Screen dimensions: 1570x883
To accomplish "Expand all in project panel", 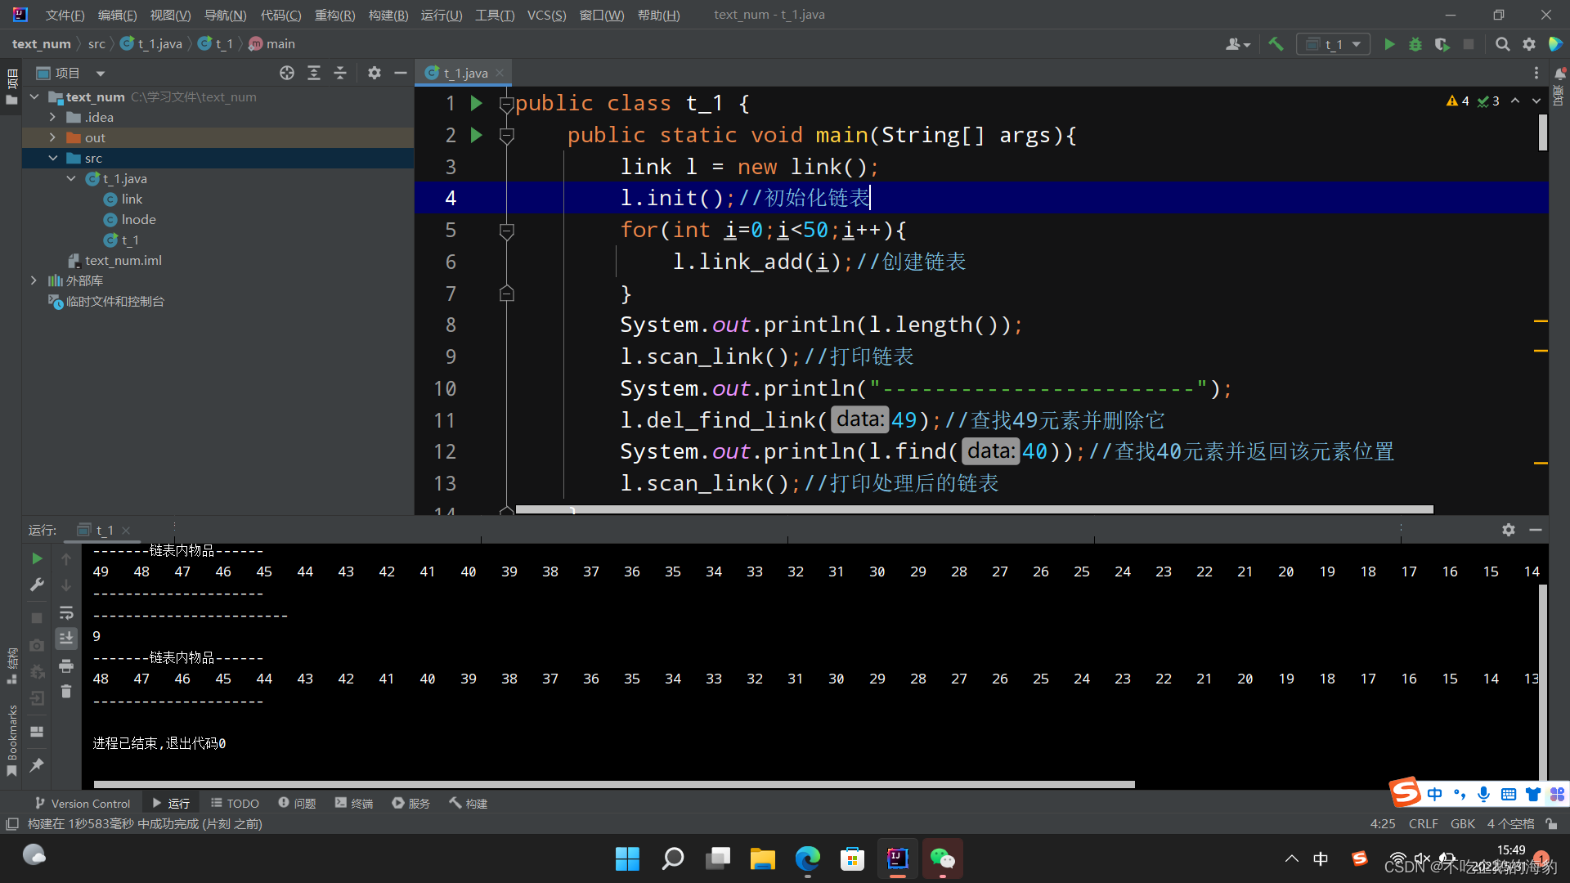I will click(x=314, y=73).
